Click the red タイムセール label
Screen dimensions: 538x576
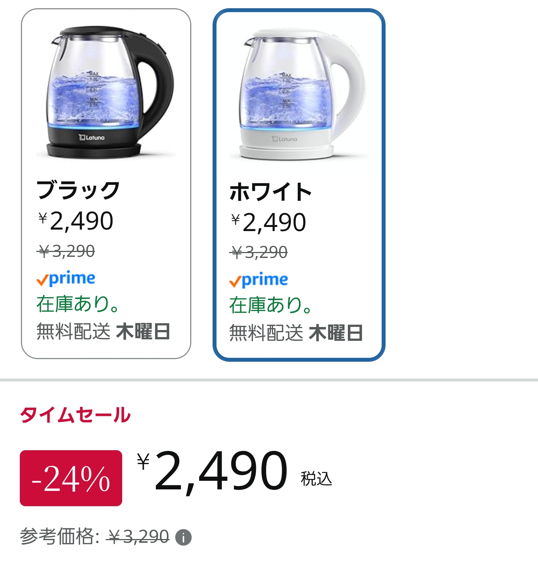pyautogui.click(x=75, y=415)
